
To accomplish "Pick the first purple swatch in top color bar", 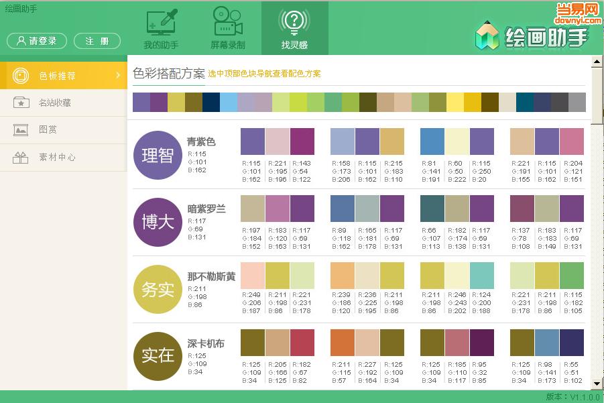I will pyautogui.click(x=141, y=102).
